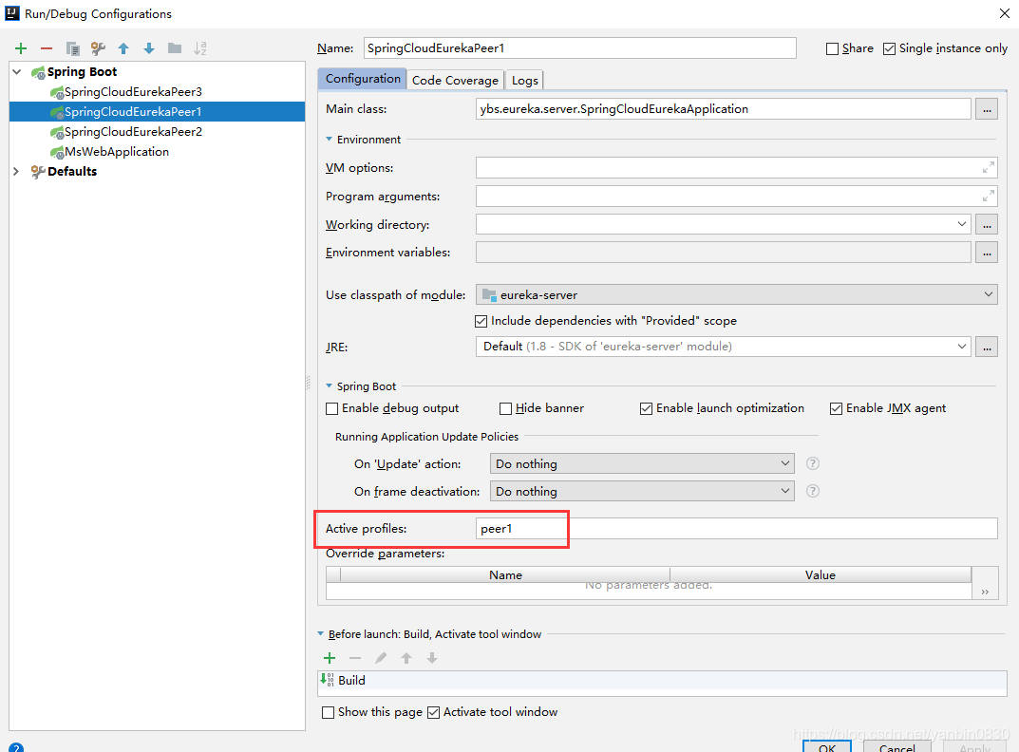Browse for alternative JRE

(987, 348)
